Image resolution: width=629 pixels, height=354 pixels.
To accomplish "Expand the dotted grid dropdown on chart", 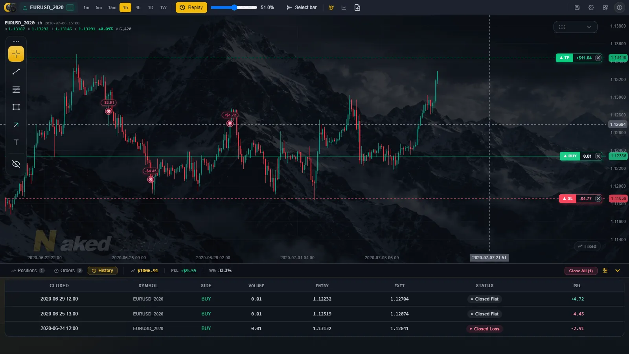I will pos(576,27).
